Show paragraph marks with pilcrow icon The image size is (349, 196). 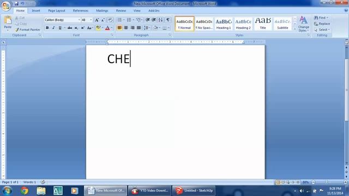[168, 20]
